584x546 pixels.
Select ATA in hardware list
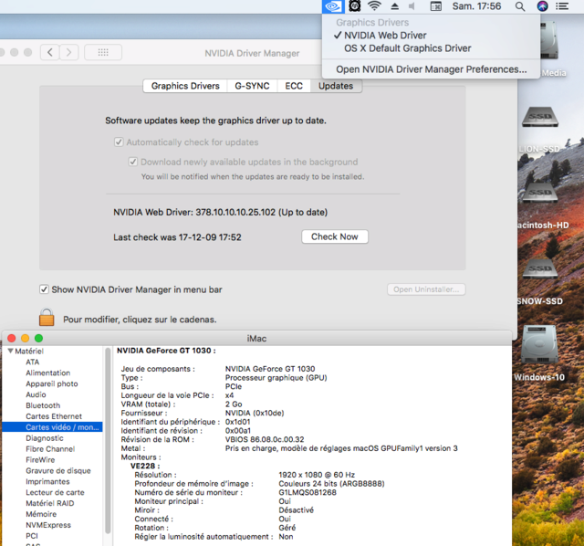click(x=33, y=362)
